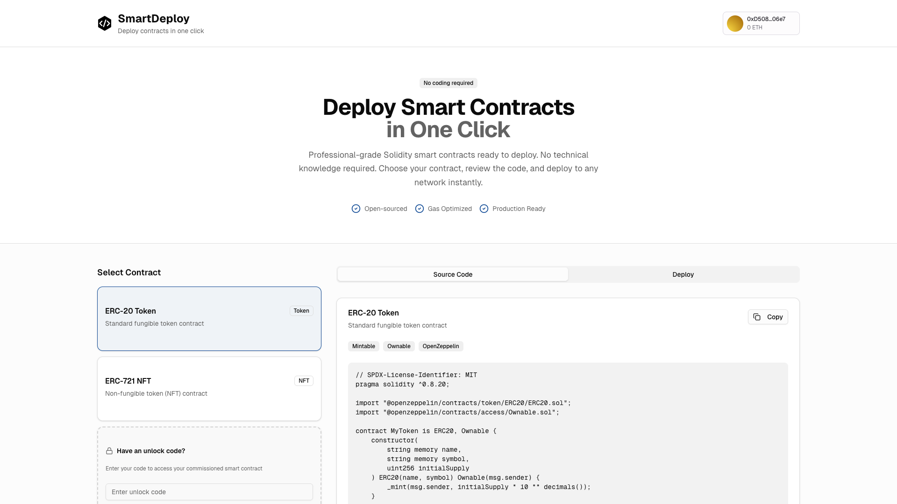
Task: Click the SmartDeploy title text
Action: point(153,19)
